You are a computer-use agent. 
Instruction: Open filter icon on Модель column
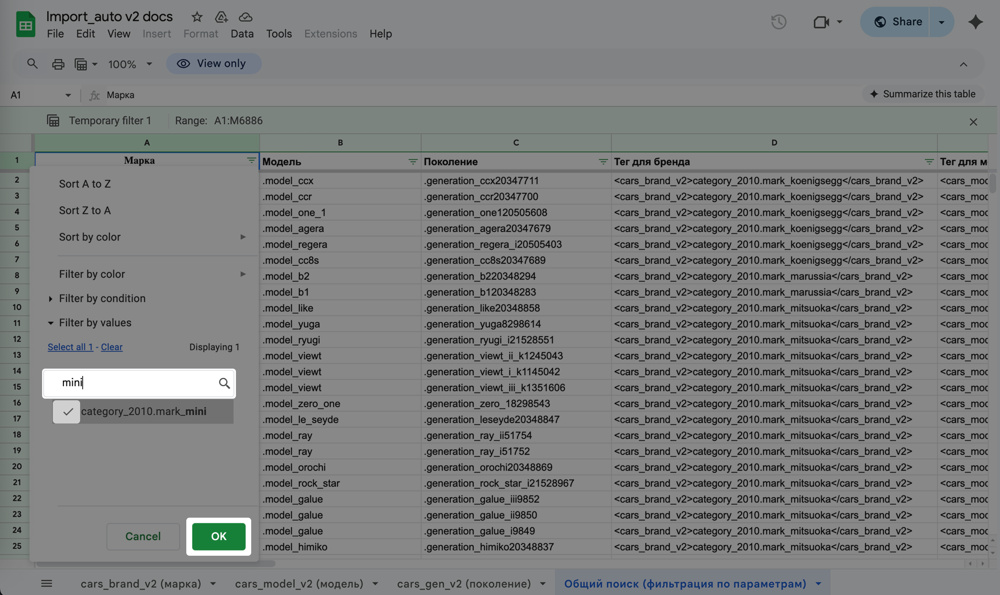[412, 161]
